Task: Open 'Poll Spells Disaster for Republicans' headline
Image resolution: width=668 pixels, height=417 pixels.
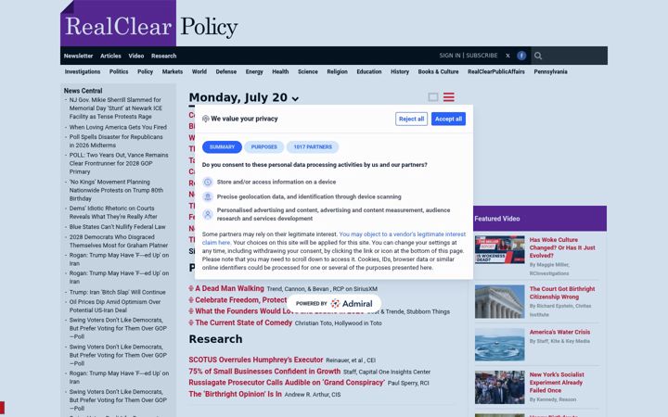Action: coord(116,141)
